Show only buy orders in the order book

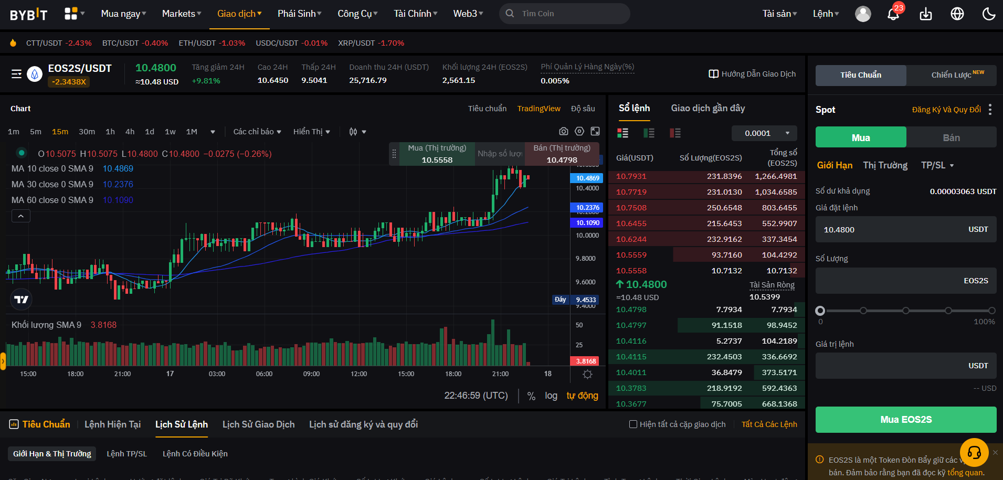649,133
